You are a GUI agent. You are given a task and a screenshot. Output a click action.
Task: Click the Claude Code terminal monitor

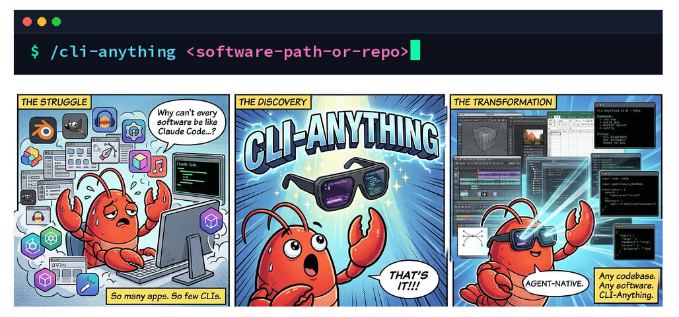pos(198,177)
